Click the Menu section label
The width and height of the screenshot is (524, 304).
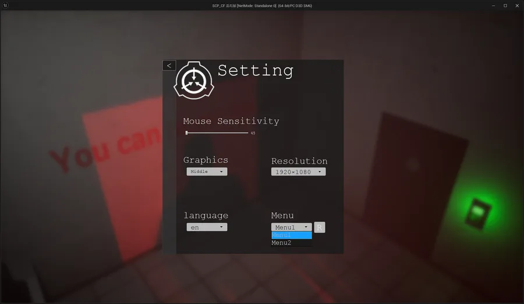point(282,216)
